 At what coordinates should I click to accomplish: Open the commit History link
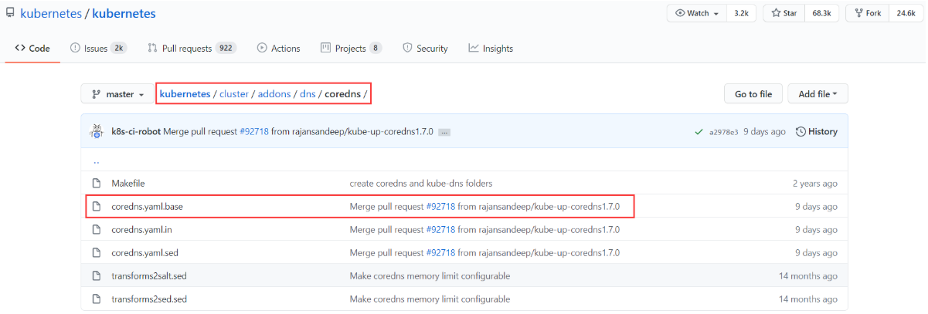pos(817,132)
